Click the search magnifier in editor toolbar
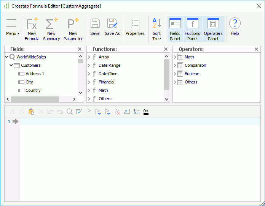The image size is (265, 206). tap(69, 112)
